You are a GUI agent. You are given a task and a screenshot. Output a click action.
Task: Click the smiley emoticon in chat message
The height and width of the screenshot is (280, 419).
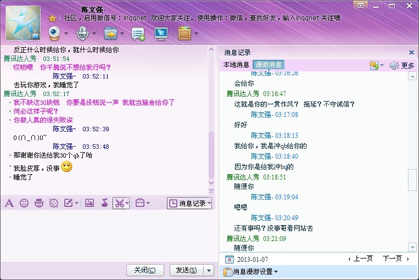[x=66, y=167]
